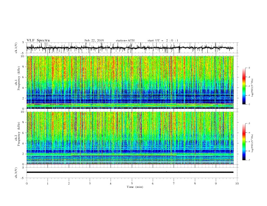Click time axis tick label "8" at bottom
This screenshot has height=206, width=267.
195,183
